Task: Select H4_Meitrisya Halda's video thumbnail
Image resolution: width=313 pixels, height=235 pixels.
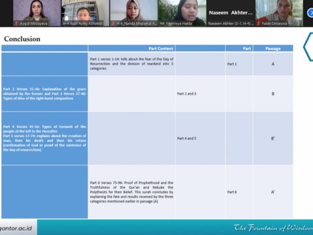Action: (x=182, y=13)
